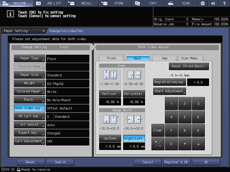The height and width of the screenshot is (172, 230).
Task: Open the Weight setting options
Action: tap(29, 83)
